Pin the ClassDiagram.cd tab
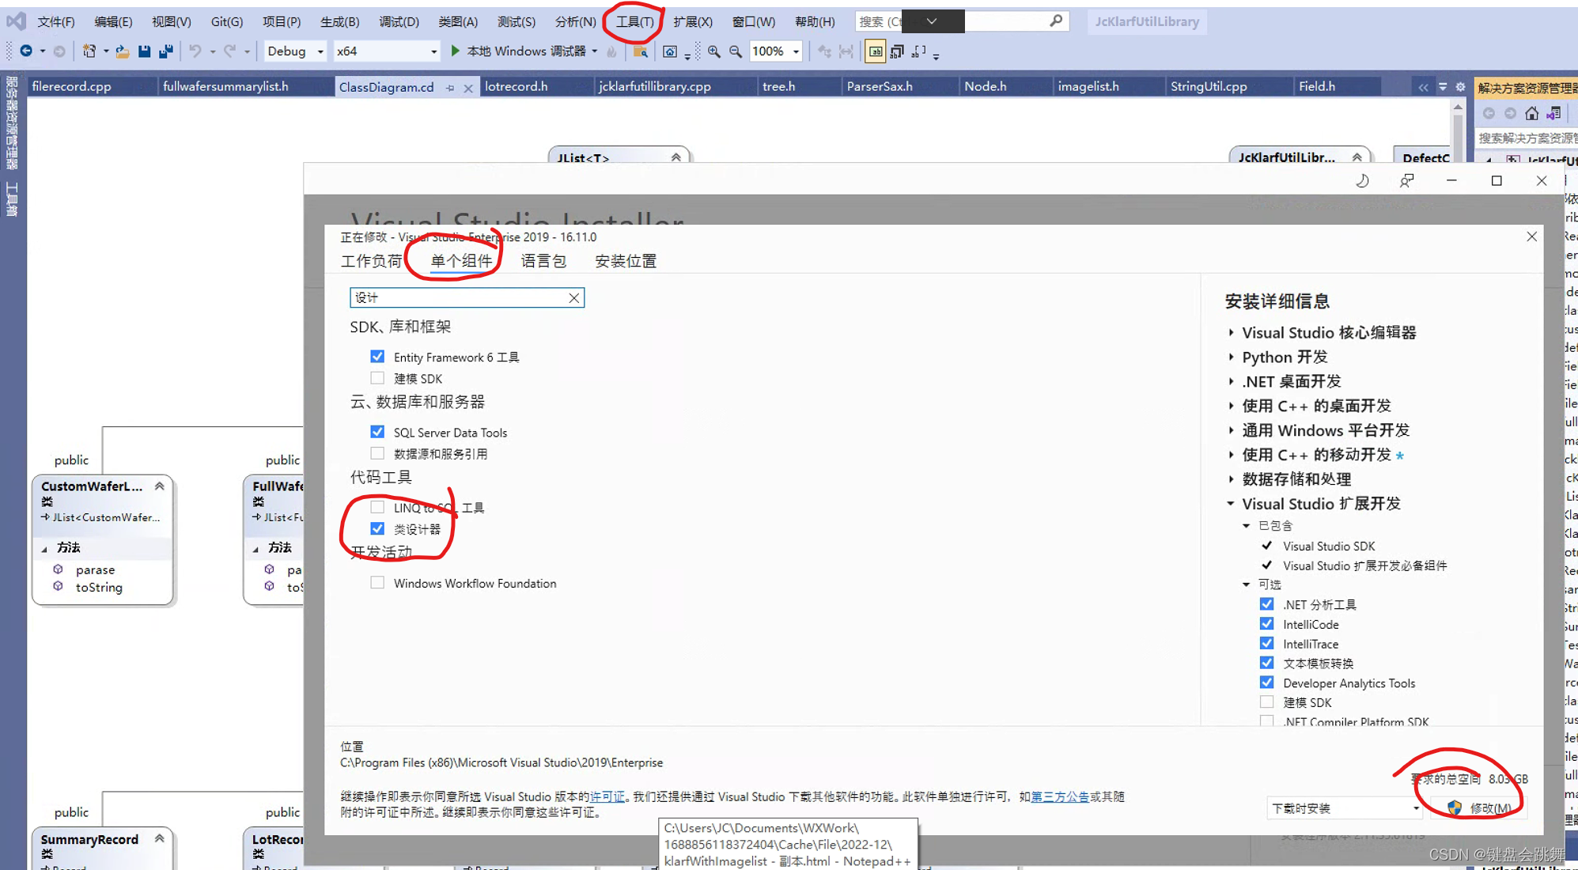The height and width of the screenshot is (870, 1578). 450,88
